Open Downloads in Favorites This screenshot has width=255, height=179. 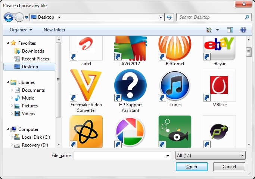(x=29, y=51)
